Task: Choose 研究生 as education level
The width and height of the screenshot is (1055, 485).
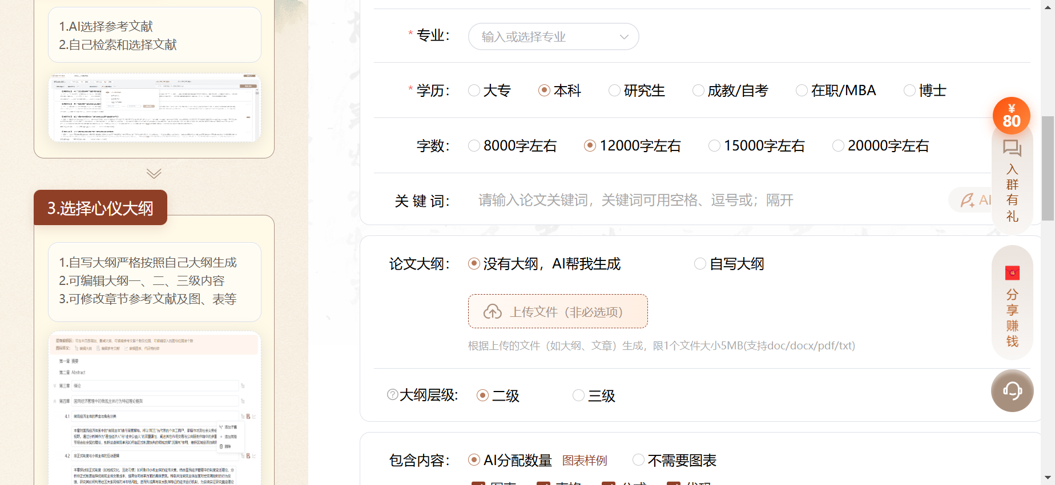Action: [614, 91]
